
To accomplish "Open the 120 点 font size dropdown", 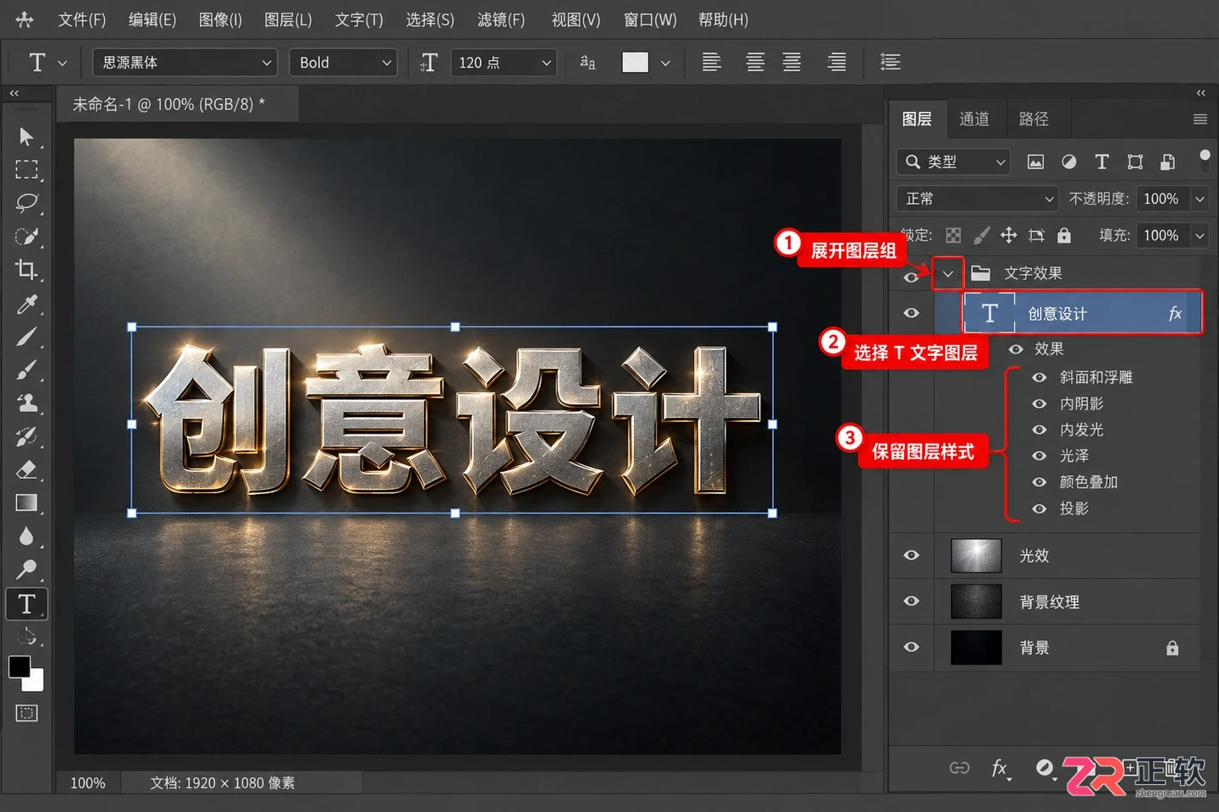I will pos(504,63).
